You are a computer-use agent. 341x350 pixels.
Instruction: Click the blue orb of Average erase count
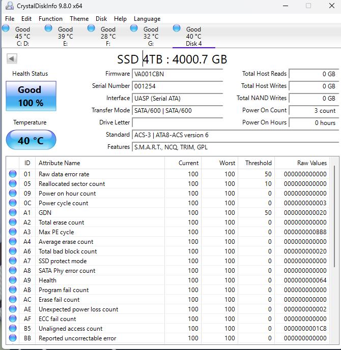tap(13, 241)
